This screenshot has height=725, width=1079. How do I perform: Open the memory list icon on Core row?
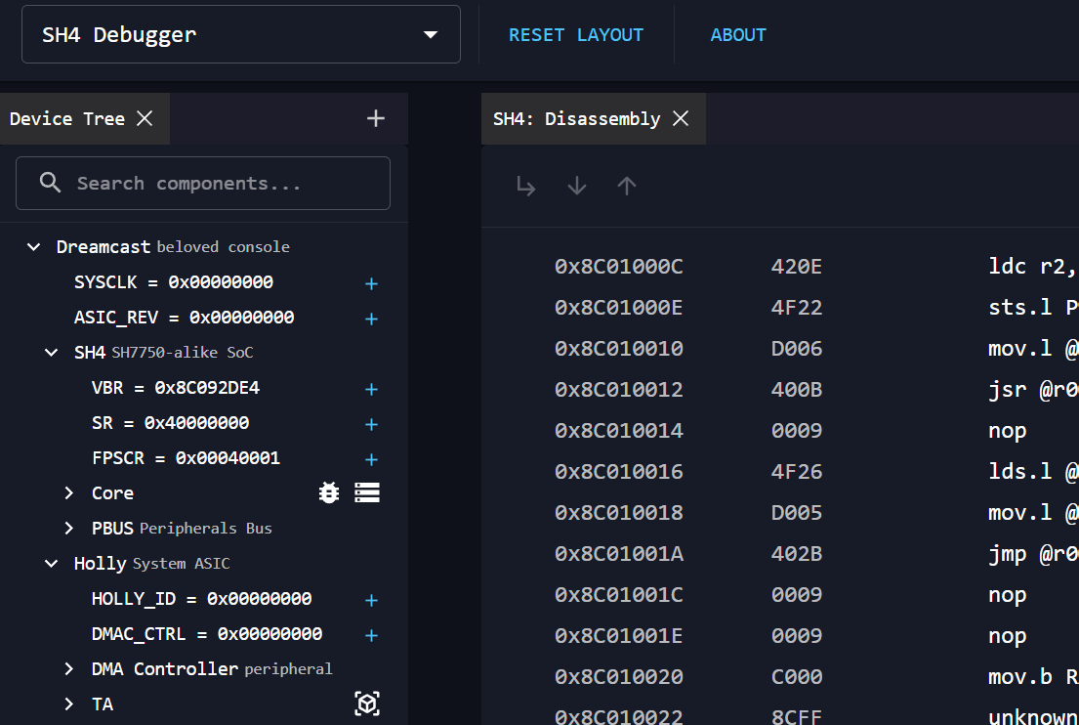[367, 493]
